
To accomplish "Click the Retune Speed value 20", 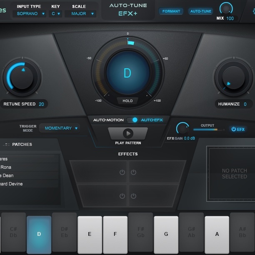I will click(41, 104).
